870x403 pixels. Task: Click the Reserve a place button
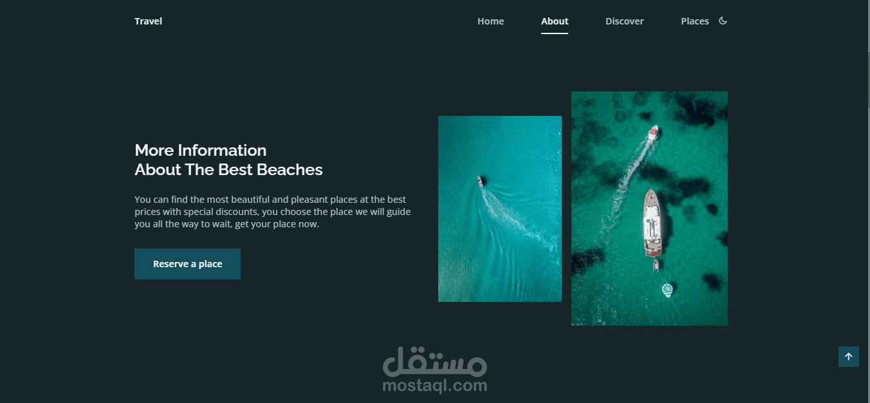[x=187, y=264]
